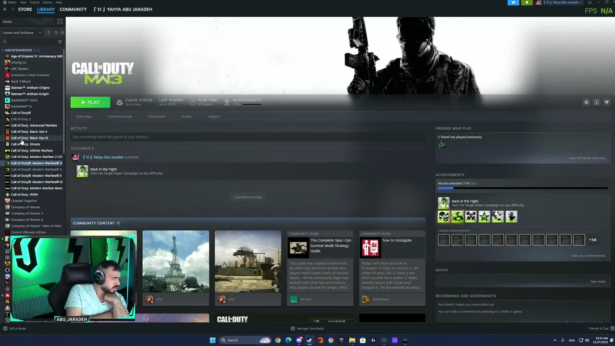Image resolution: width=615 pixels, height=346 pixels.
Task: Open game settings gear icon
Action: pyautogui.click(x=586, y=102)
